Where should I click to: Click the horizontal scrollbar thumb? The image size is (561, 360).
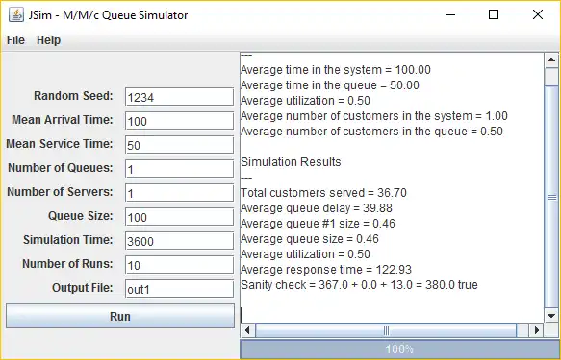[386, 330]
